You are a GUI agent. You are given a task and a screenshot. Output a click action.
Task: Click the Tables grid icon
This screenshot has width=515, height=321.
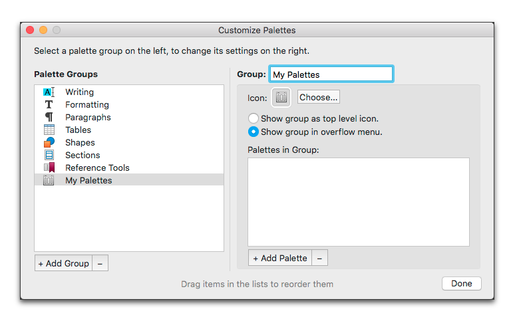point(49,130)
